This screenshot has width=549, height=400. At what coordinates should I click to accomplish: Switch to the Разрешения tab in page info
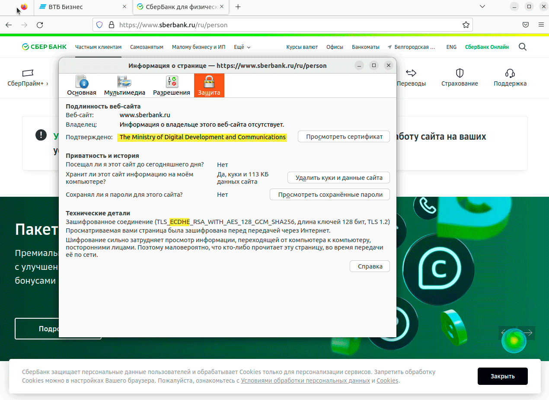172,85
